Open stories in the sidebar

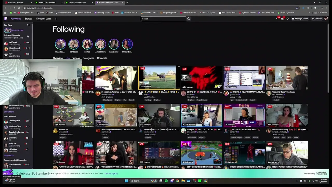13,30
